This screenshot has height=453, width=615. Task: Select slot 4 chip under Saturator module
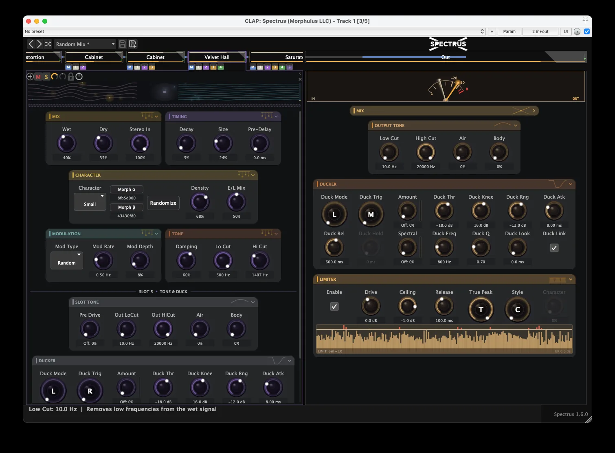tap(282, 67)
